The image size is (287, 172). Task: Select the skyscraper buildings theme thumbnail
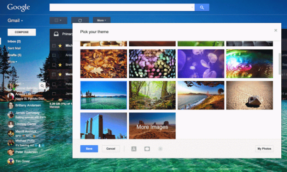coord(104,126)
